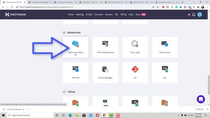Open the Cache Manager card

[105, 73]
